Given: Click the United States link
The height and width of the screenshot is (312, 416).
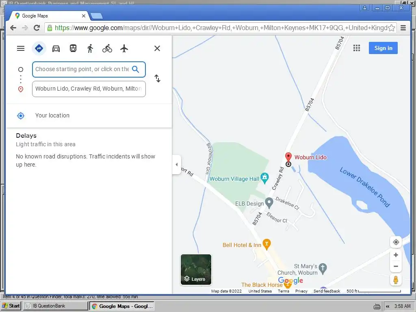Looking at the screenshot, I should (x=260, y=291).
